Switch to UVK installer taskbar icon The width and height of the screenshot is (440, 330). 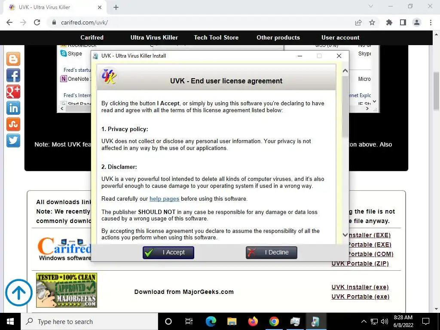316,321
